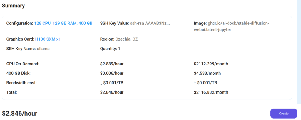Select the H100 SXM x1 graphics card link
301x120 pixels.
(x=48, y=39)
